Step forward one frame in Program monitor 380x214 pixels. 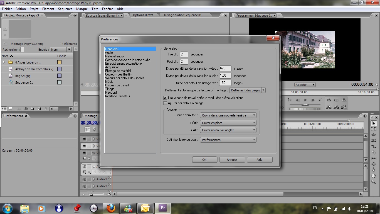[x=312, y=100]
